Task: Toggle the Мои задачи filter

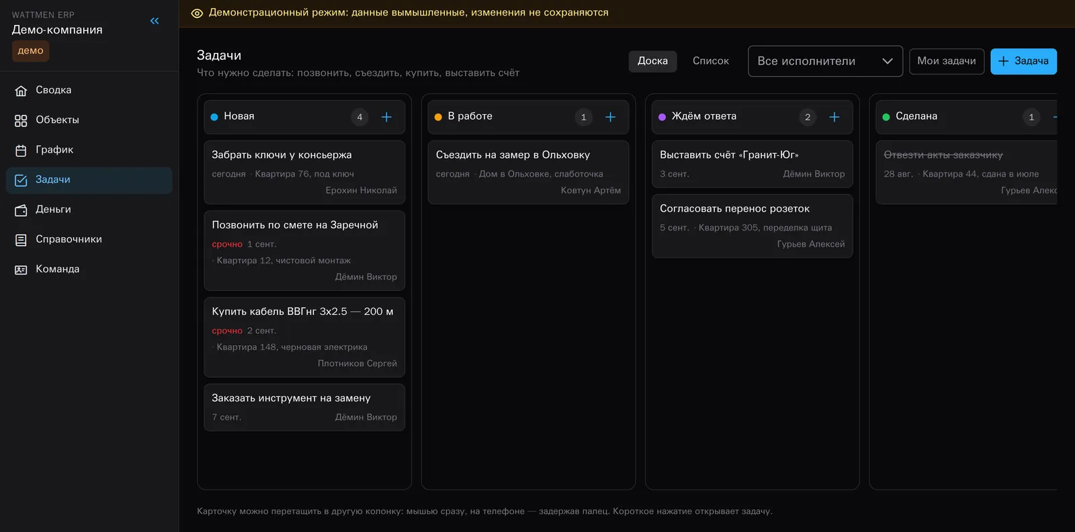Action: tap(947, 61)
